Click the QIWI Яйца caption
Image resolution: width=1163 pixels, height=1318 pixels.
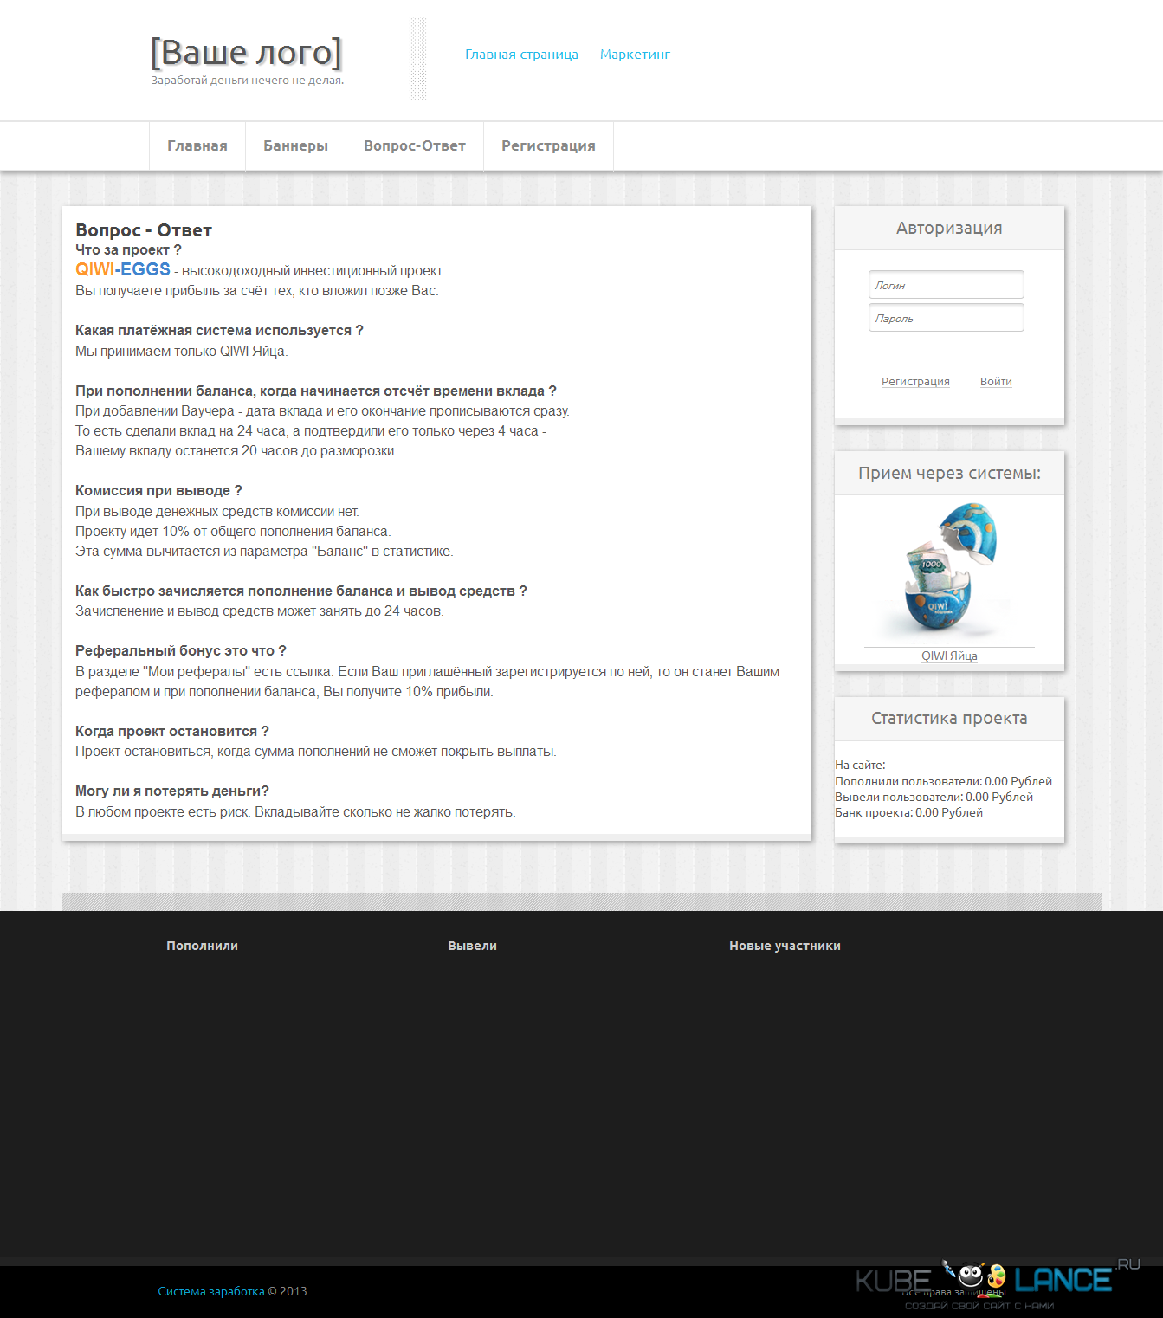click(949, 656)
